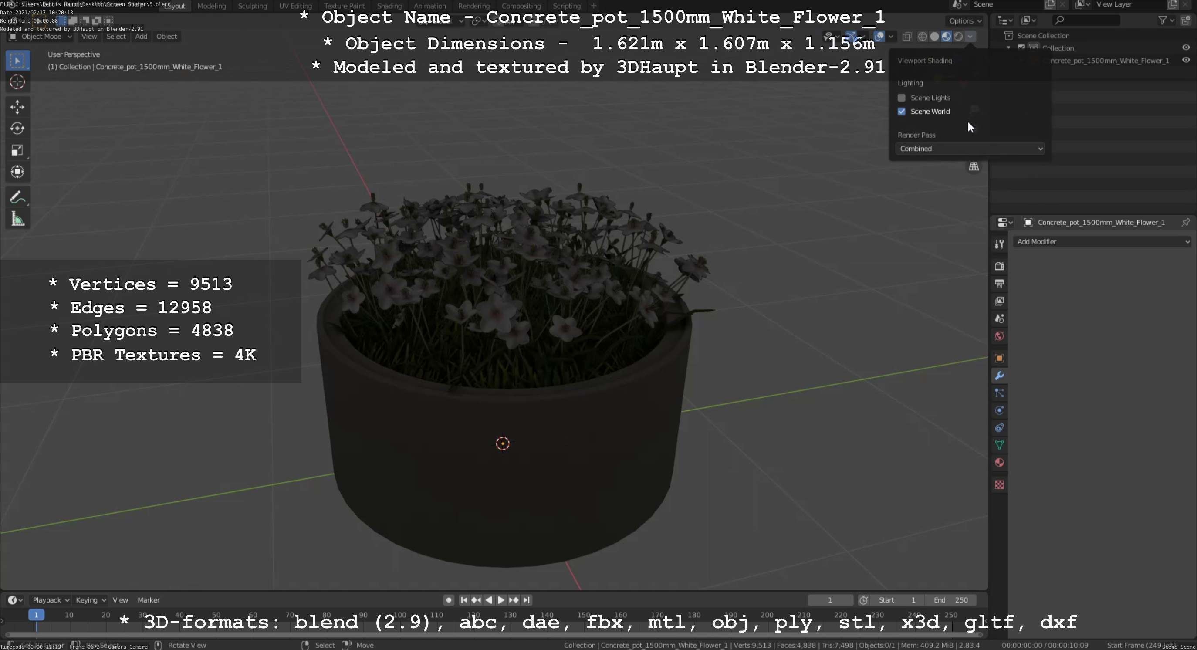Screen dimensions: 1197x650
Task: Switch to the Sculpting workspace tab
Action: 252,6
